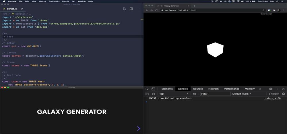Click the console Filter field
Viewport: 287px width, 134px height.
[x=215, y=94]
